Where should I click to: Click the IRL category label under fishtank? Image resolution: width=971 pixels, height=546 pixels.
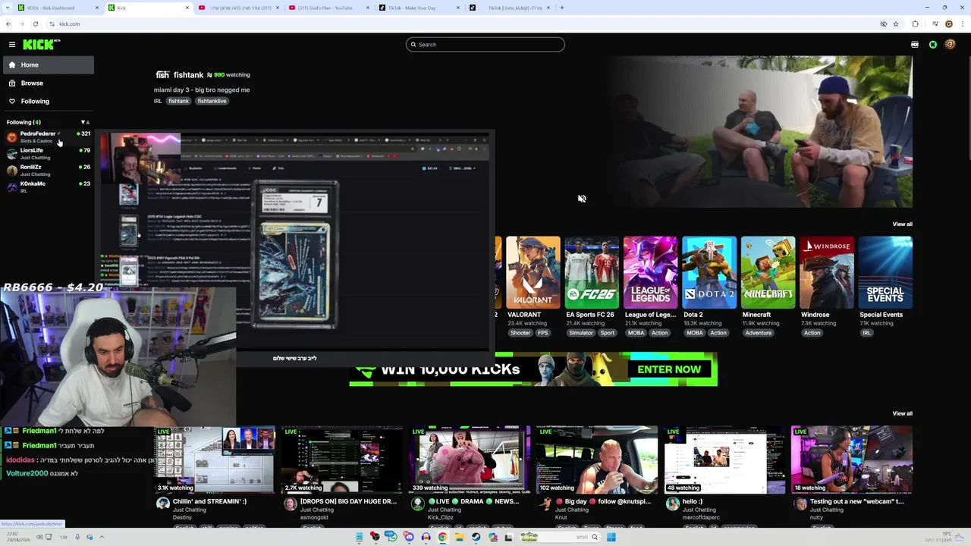click(158, 101)
